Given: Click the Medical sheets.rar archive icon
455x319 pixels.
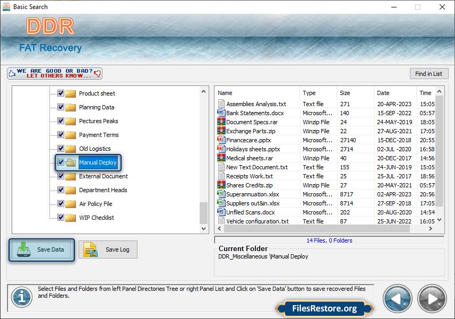Looking at the screenshot, I should tap(221, 158).
